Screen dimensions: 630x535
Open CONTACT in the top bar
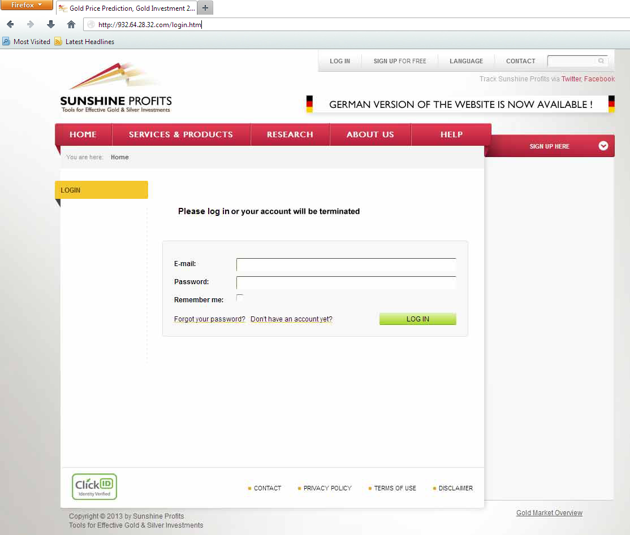point(521,61)
